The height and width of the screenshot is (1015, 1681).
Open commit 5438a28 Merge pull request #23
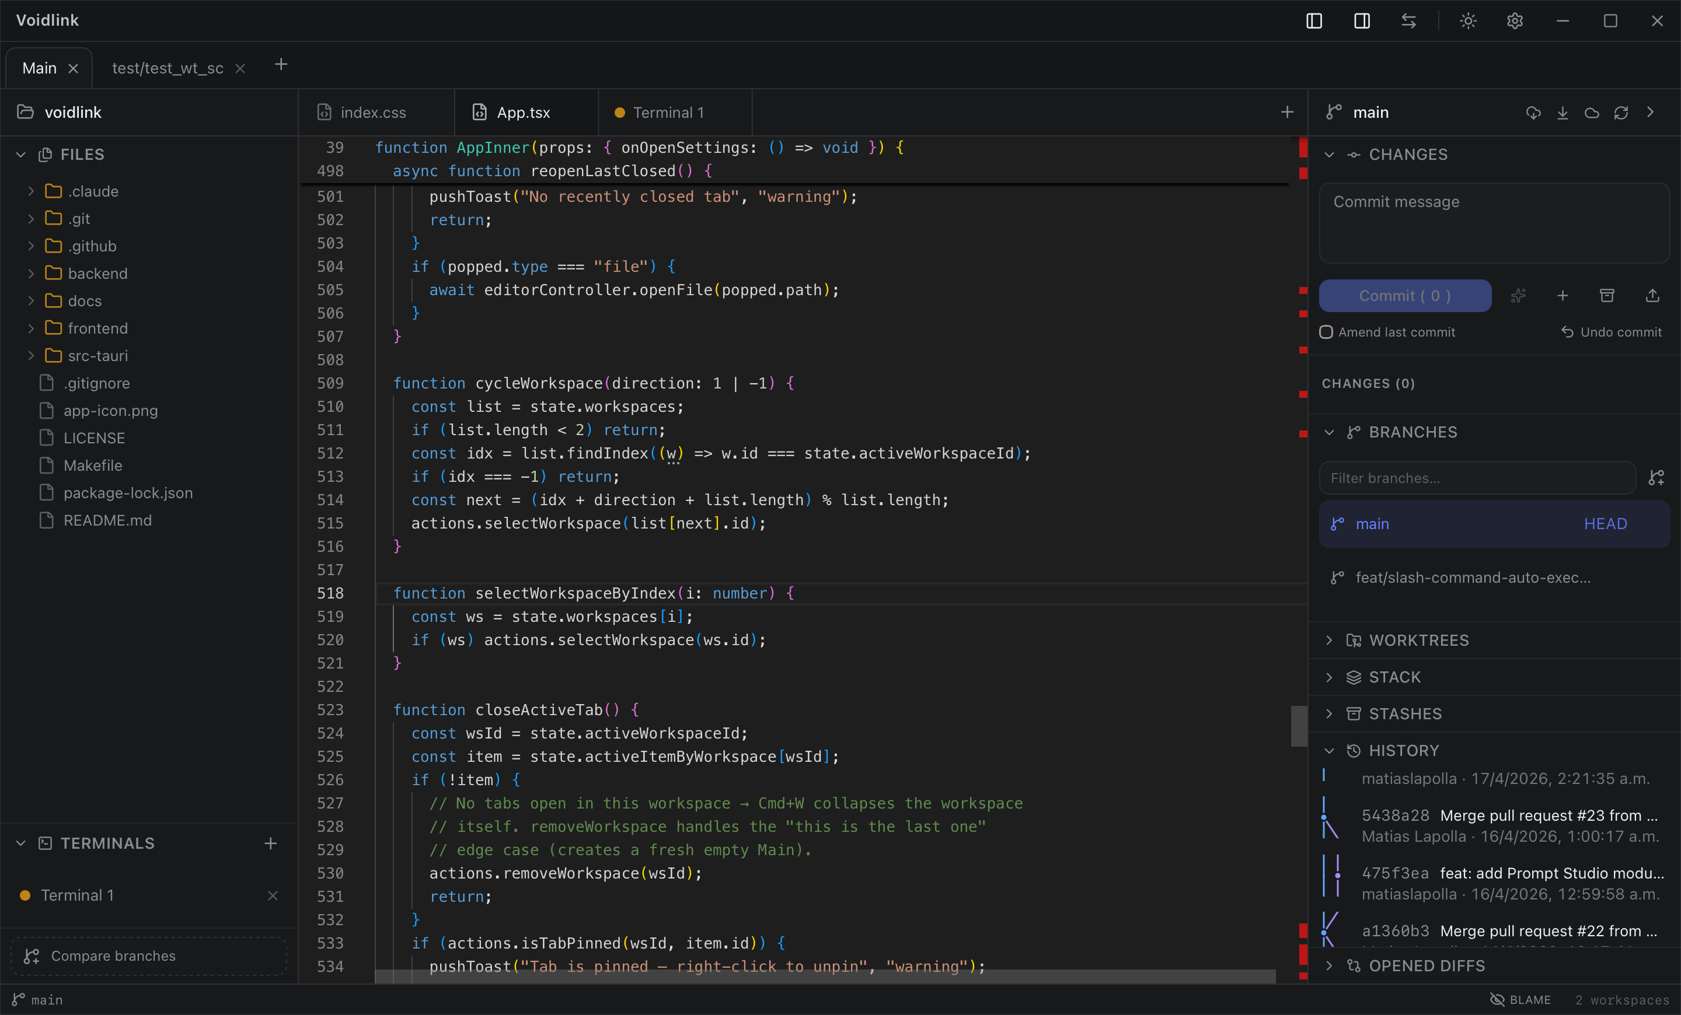(x=1494, y=825)
